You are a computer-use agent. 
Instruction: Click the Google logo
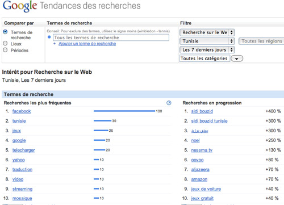point(20,6)
